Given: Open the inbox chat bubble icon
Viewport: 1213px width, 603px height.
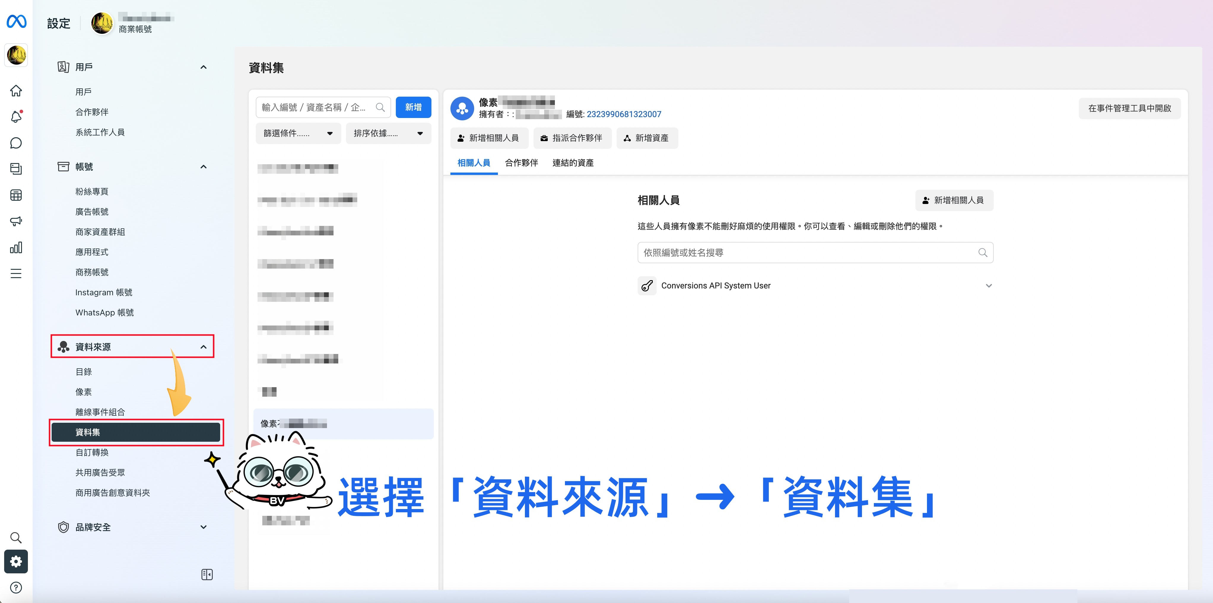Looking at the screenshot, I should (16, 143).
